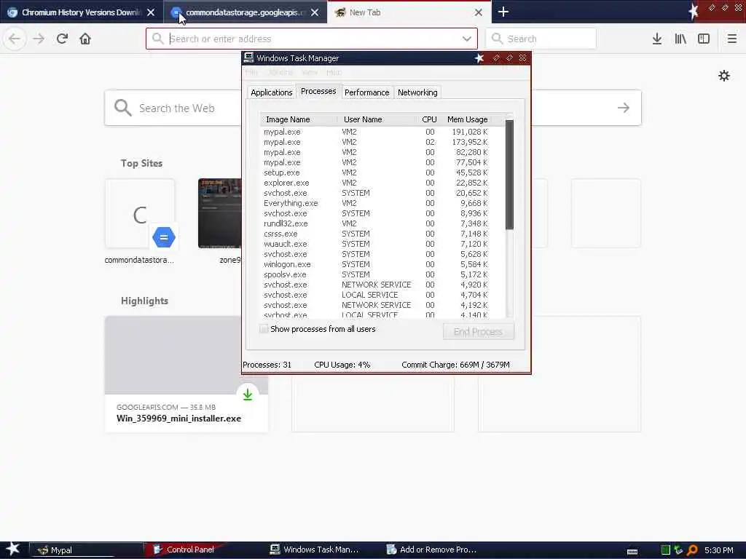Open the library bookshelf icon

(680, 39)
